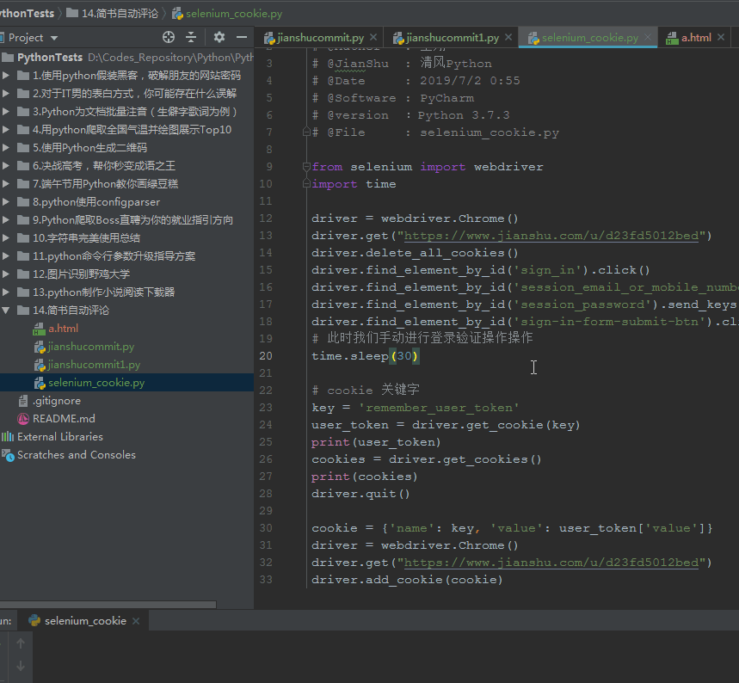Click the down arrow in Run panel

point(21,666)
